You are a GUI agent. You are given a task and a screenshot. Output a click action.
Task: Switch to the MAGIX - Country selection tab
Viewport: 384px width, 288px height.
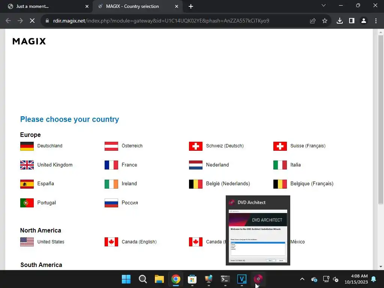point(137,6)
